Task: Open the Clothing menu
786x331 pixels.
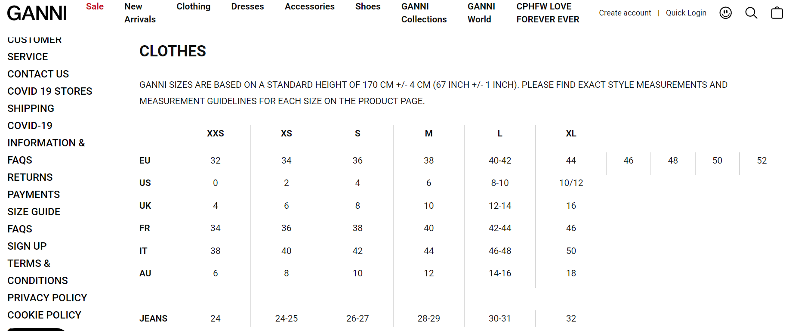Action: point(193,6)
